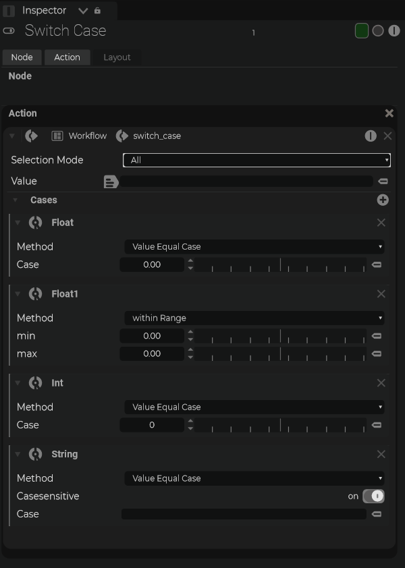Remove the Float1 case with its X

381,294
